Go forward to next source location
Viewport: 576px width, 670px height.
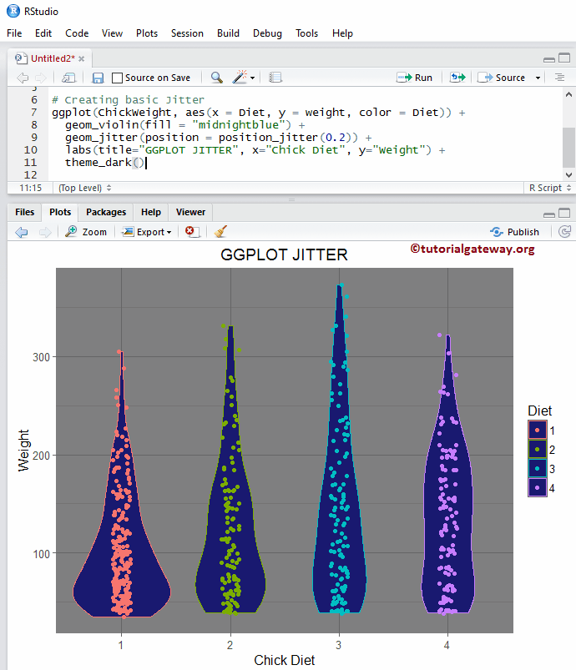(41, 78)
